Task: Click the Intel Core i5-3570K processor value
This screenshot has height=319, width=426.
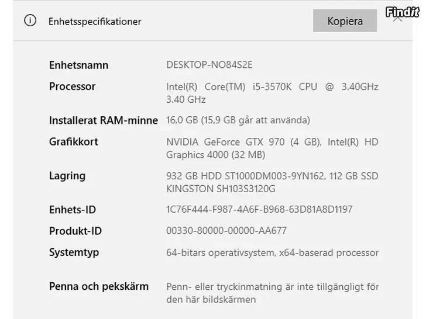Action: point(272,93)
